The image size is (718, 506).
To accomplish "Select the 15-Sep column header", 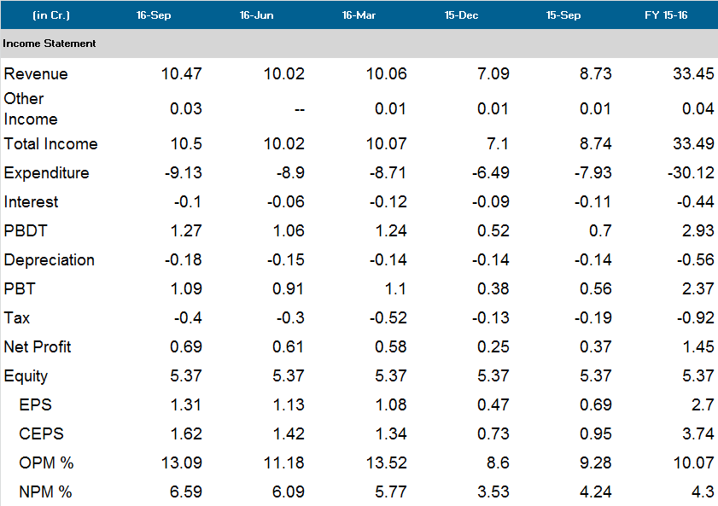I will (x=564, y=15).
